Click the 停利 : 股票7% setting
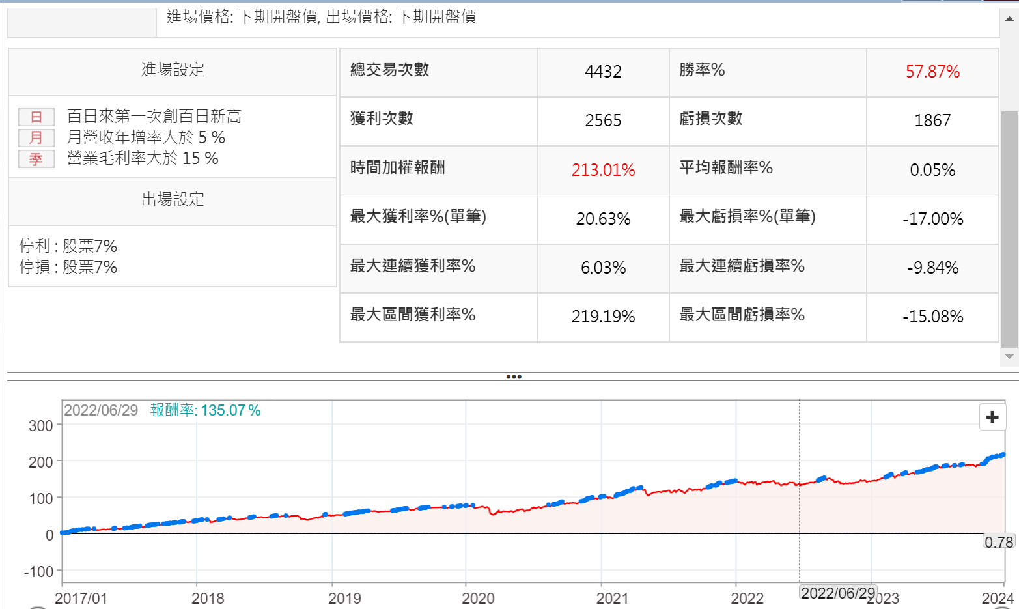Image resolution: width=1019 pixels, height=609 pixels. click(68, 246)
